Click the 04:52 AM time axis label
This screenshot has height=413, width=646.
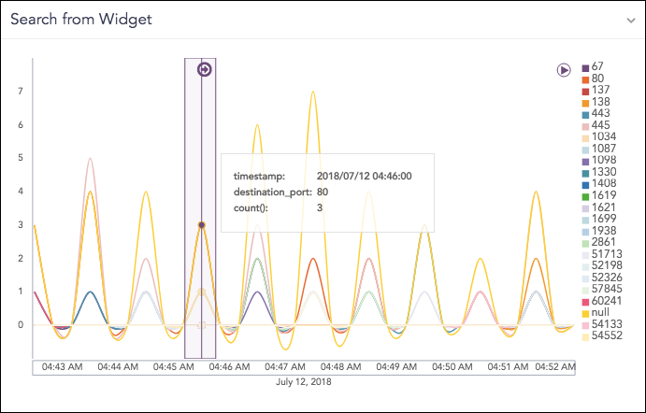click(552, 368)
